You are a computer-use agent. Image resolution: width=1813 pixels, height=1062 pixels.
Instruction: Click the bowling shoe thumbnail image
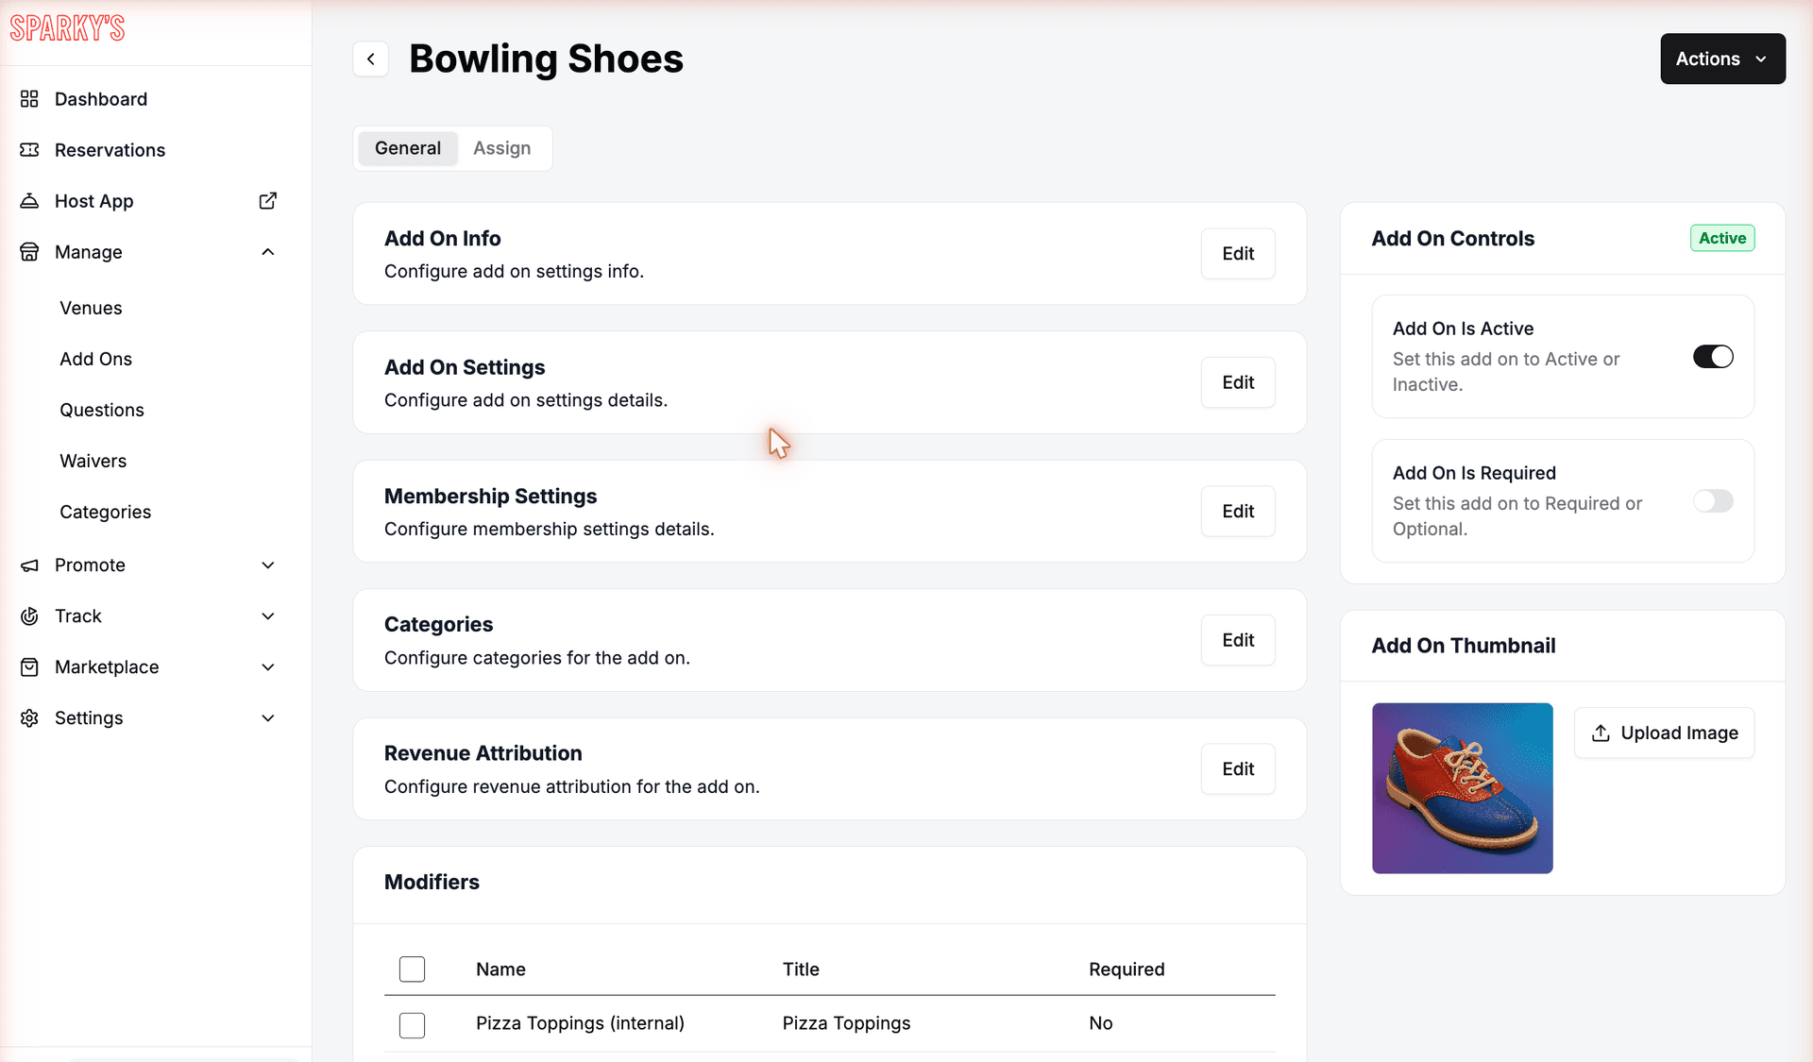tap(1462, 788)
